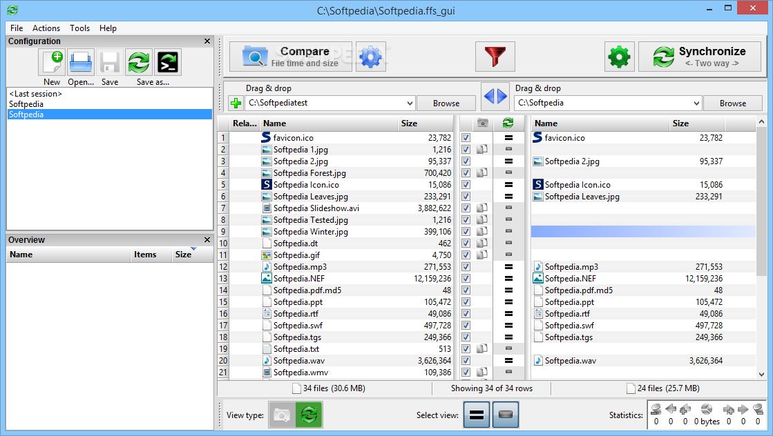This screenshot has width=773, height=436.
Task: Close the Overview panel
Action: [x=207, y=239]
